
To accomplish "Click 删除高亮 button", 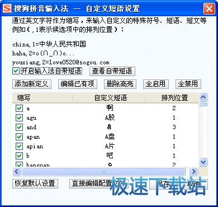I will [120, 84].
